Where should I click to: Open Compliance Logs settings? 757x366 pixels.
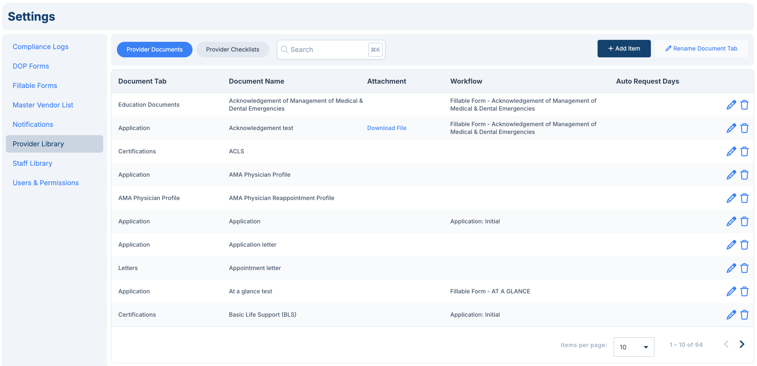pyautogui.click(x=40, y=47)
